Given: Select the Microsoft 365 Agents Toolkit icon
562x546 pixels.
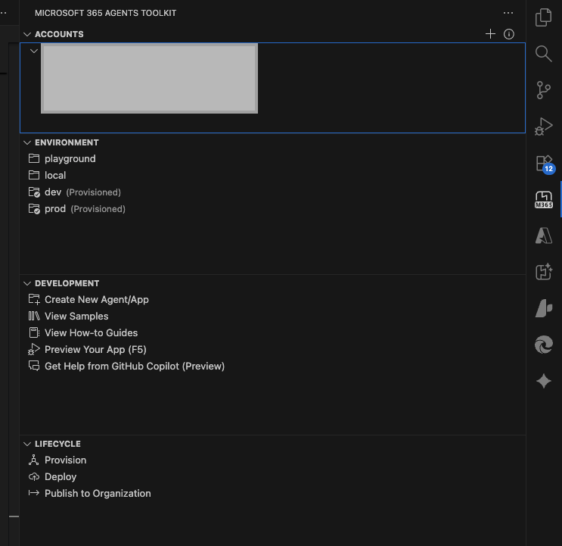Looking at the screenshot, I should tap(543, 199).
